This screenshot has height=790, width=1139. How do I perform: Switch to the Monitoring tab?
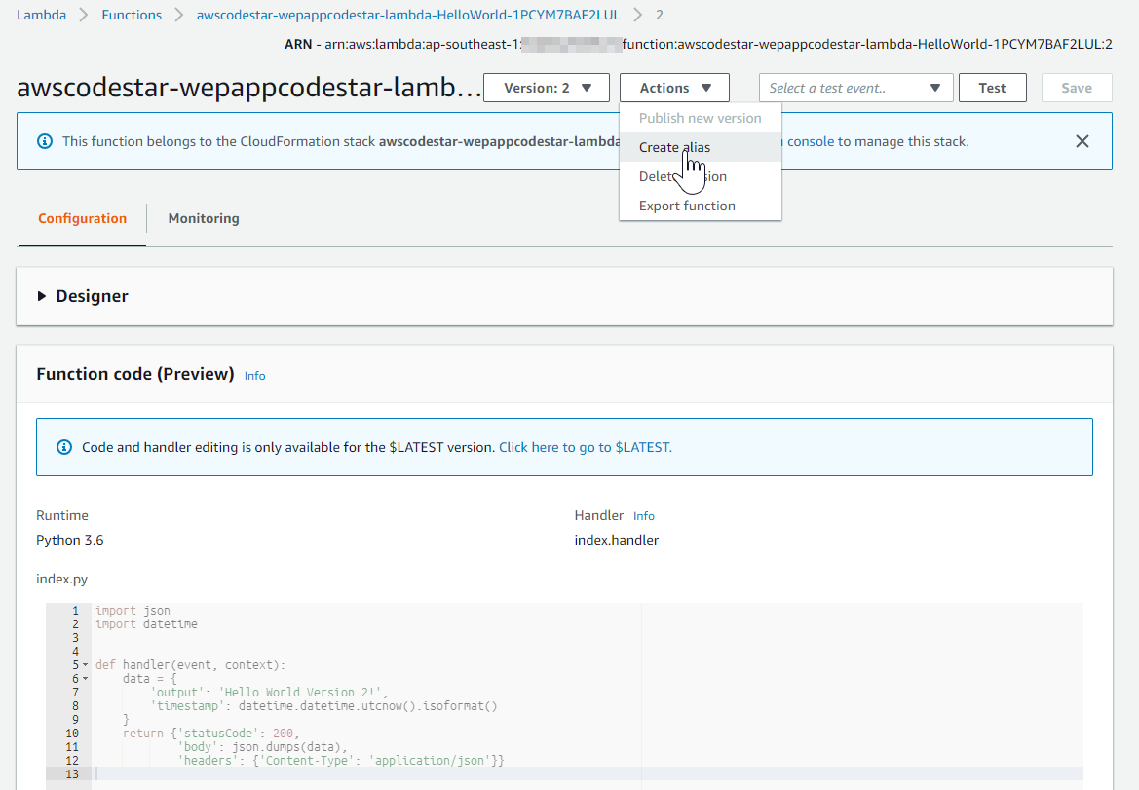(204, 218)
